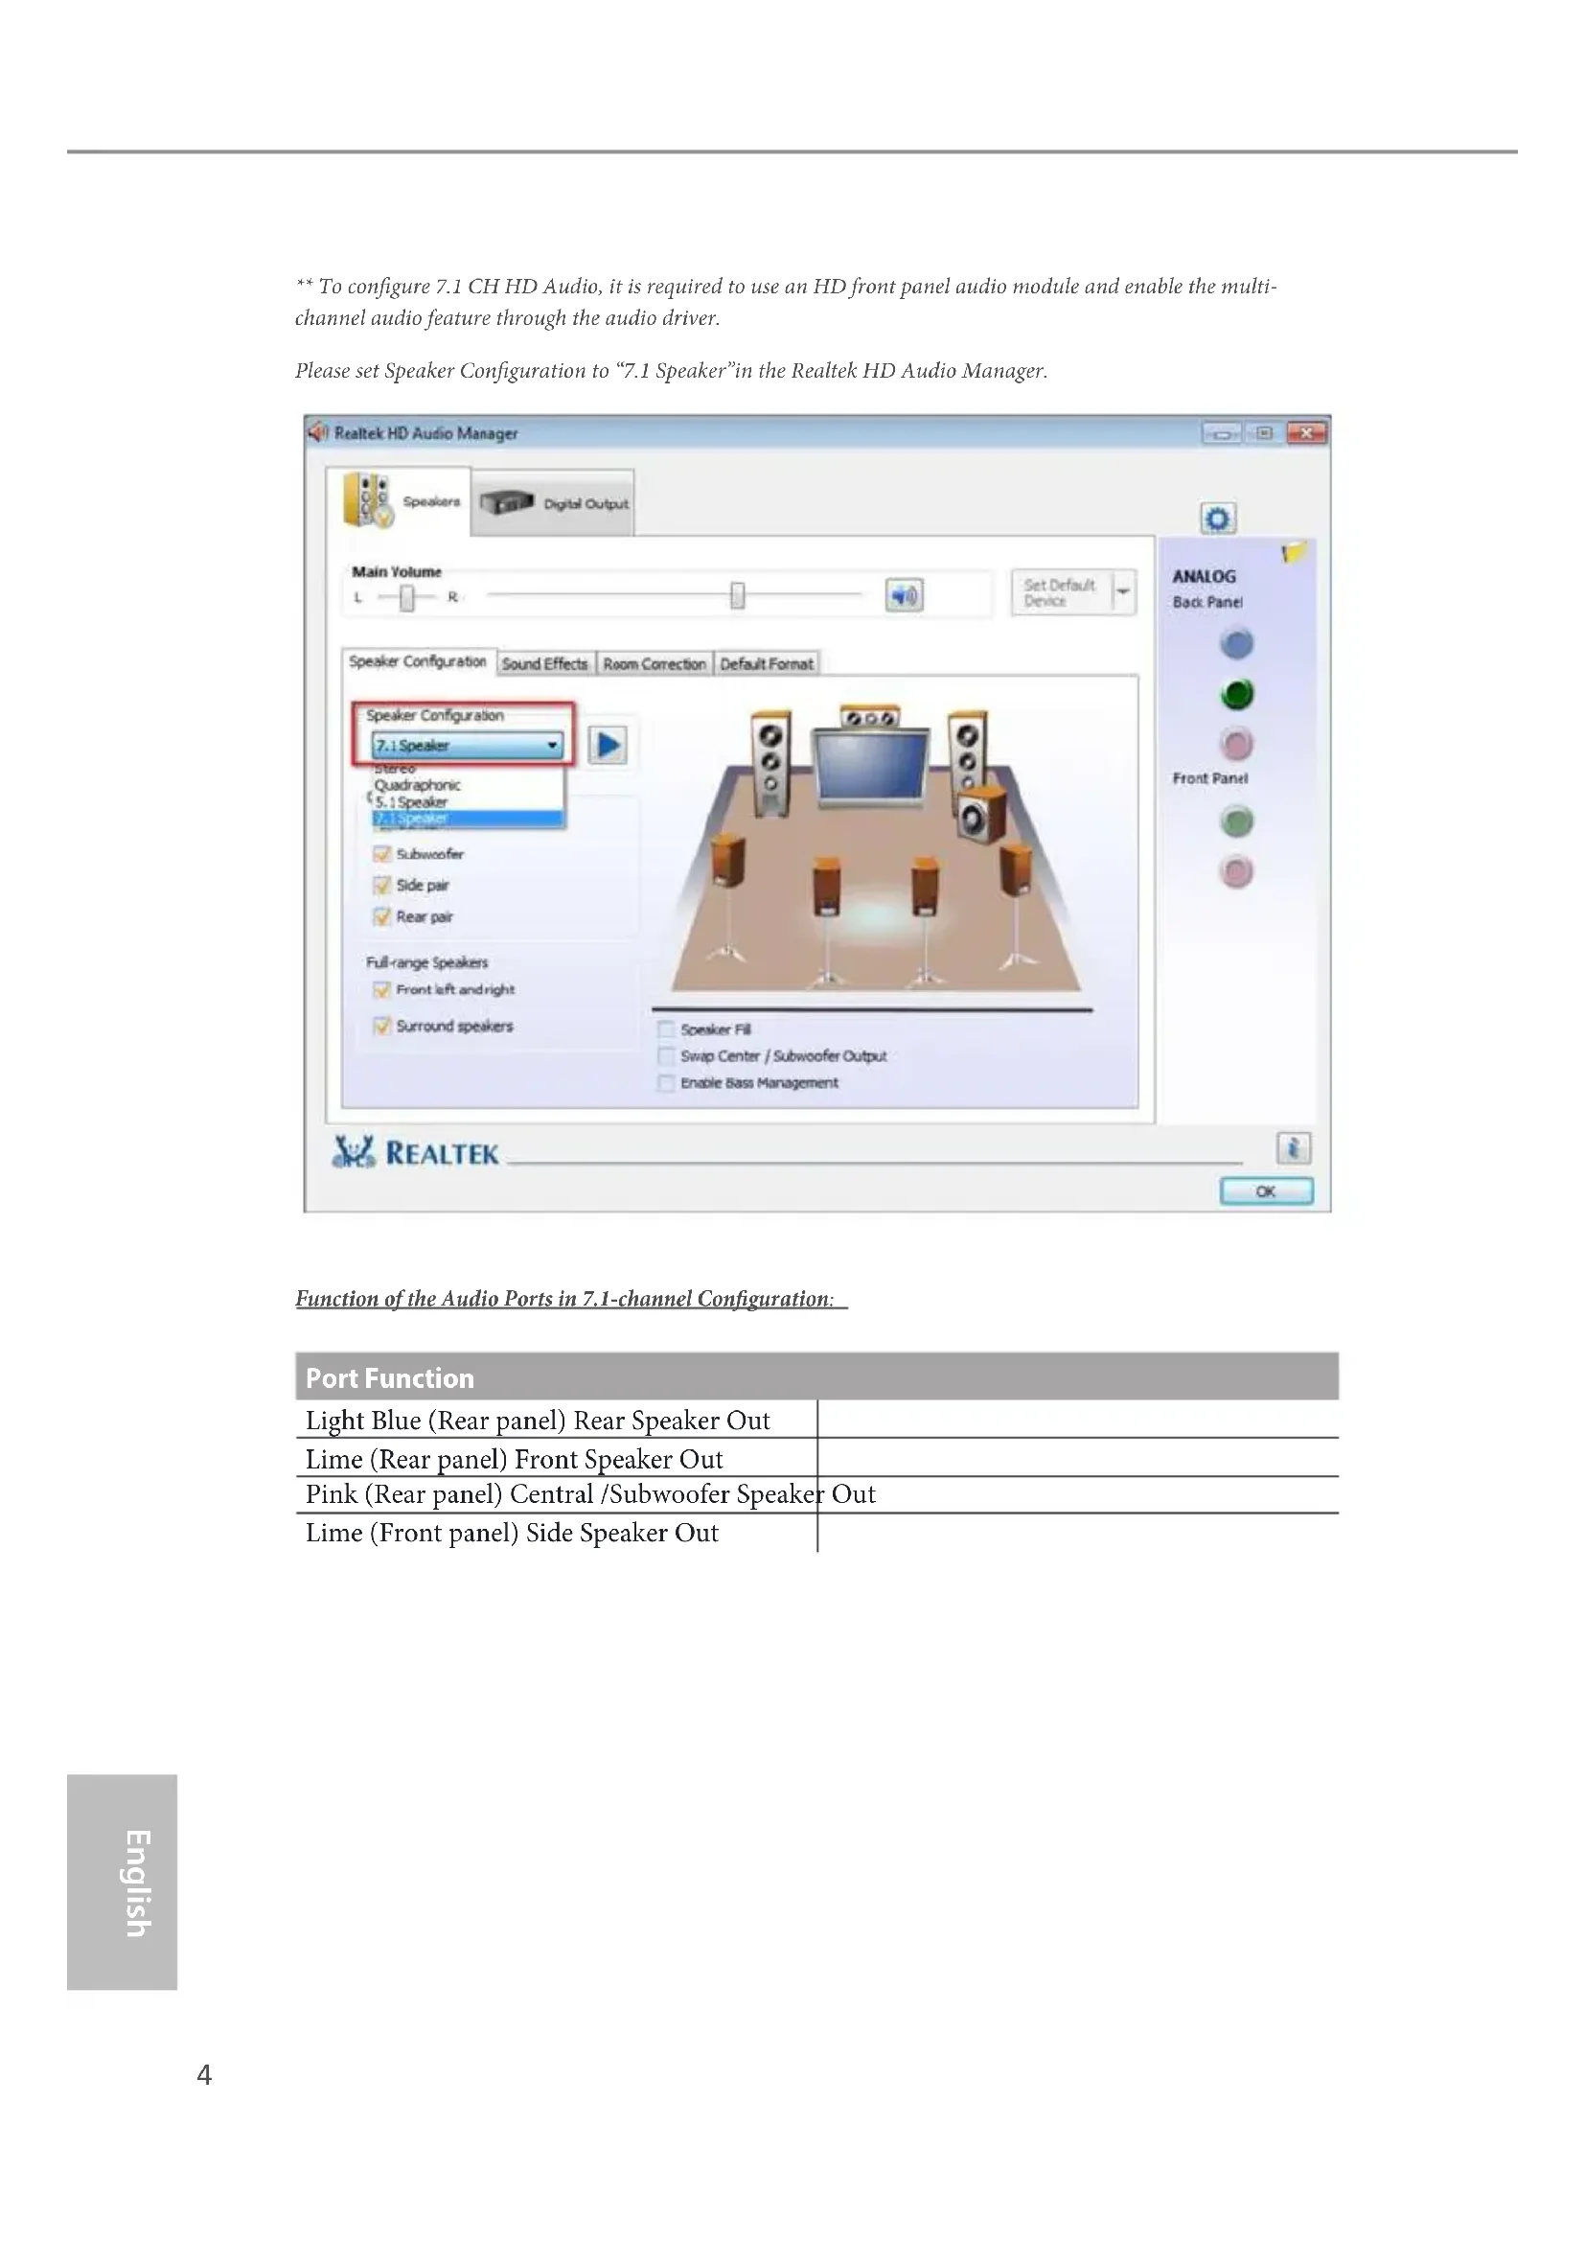Viewport: 1585px width, 2242px height.
Task: Click the information icon above OK
Action: pos(1293,1148)
